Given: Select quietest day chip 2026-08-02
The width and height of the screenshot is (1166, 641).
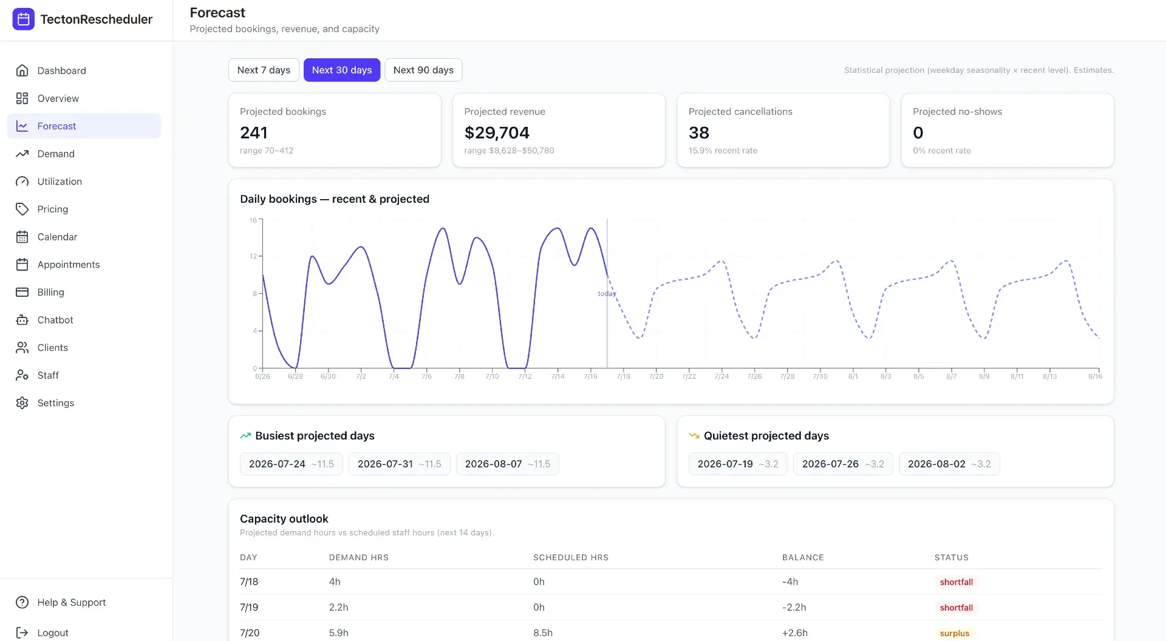Looking at the screenshot, I should [x=949, y=464].
